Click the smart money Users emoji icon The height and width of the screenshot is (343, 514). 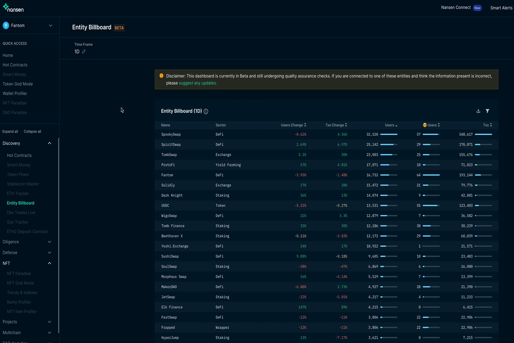[425, 125]
